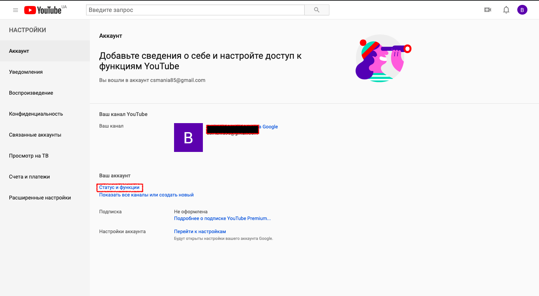Open Уведомления settings section
This screenshot has height=296, width=539.
pos(26,72)
